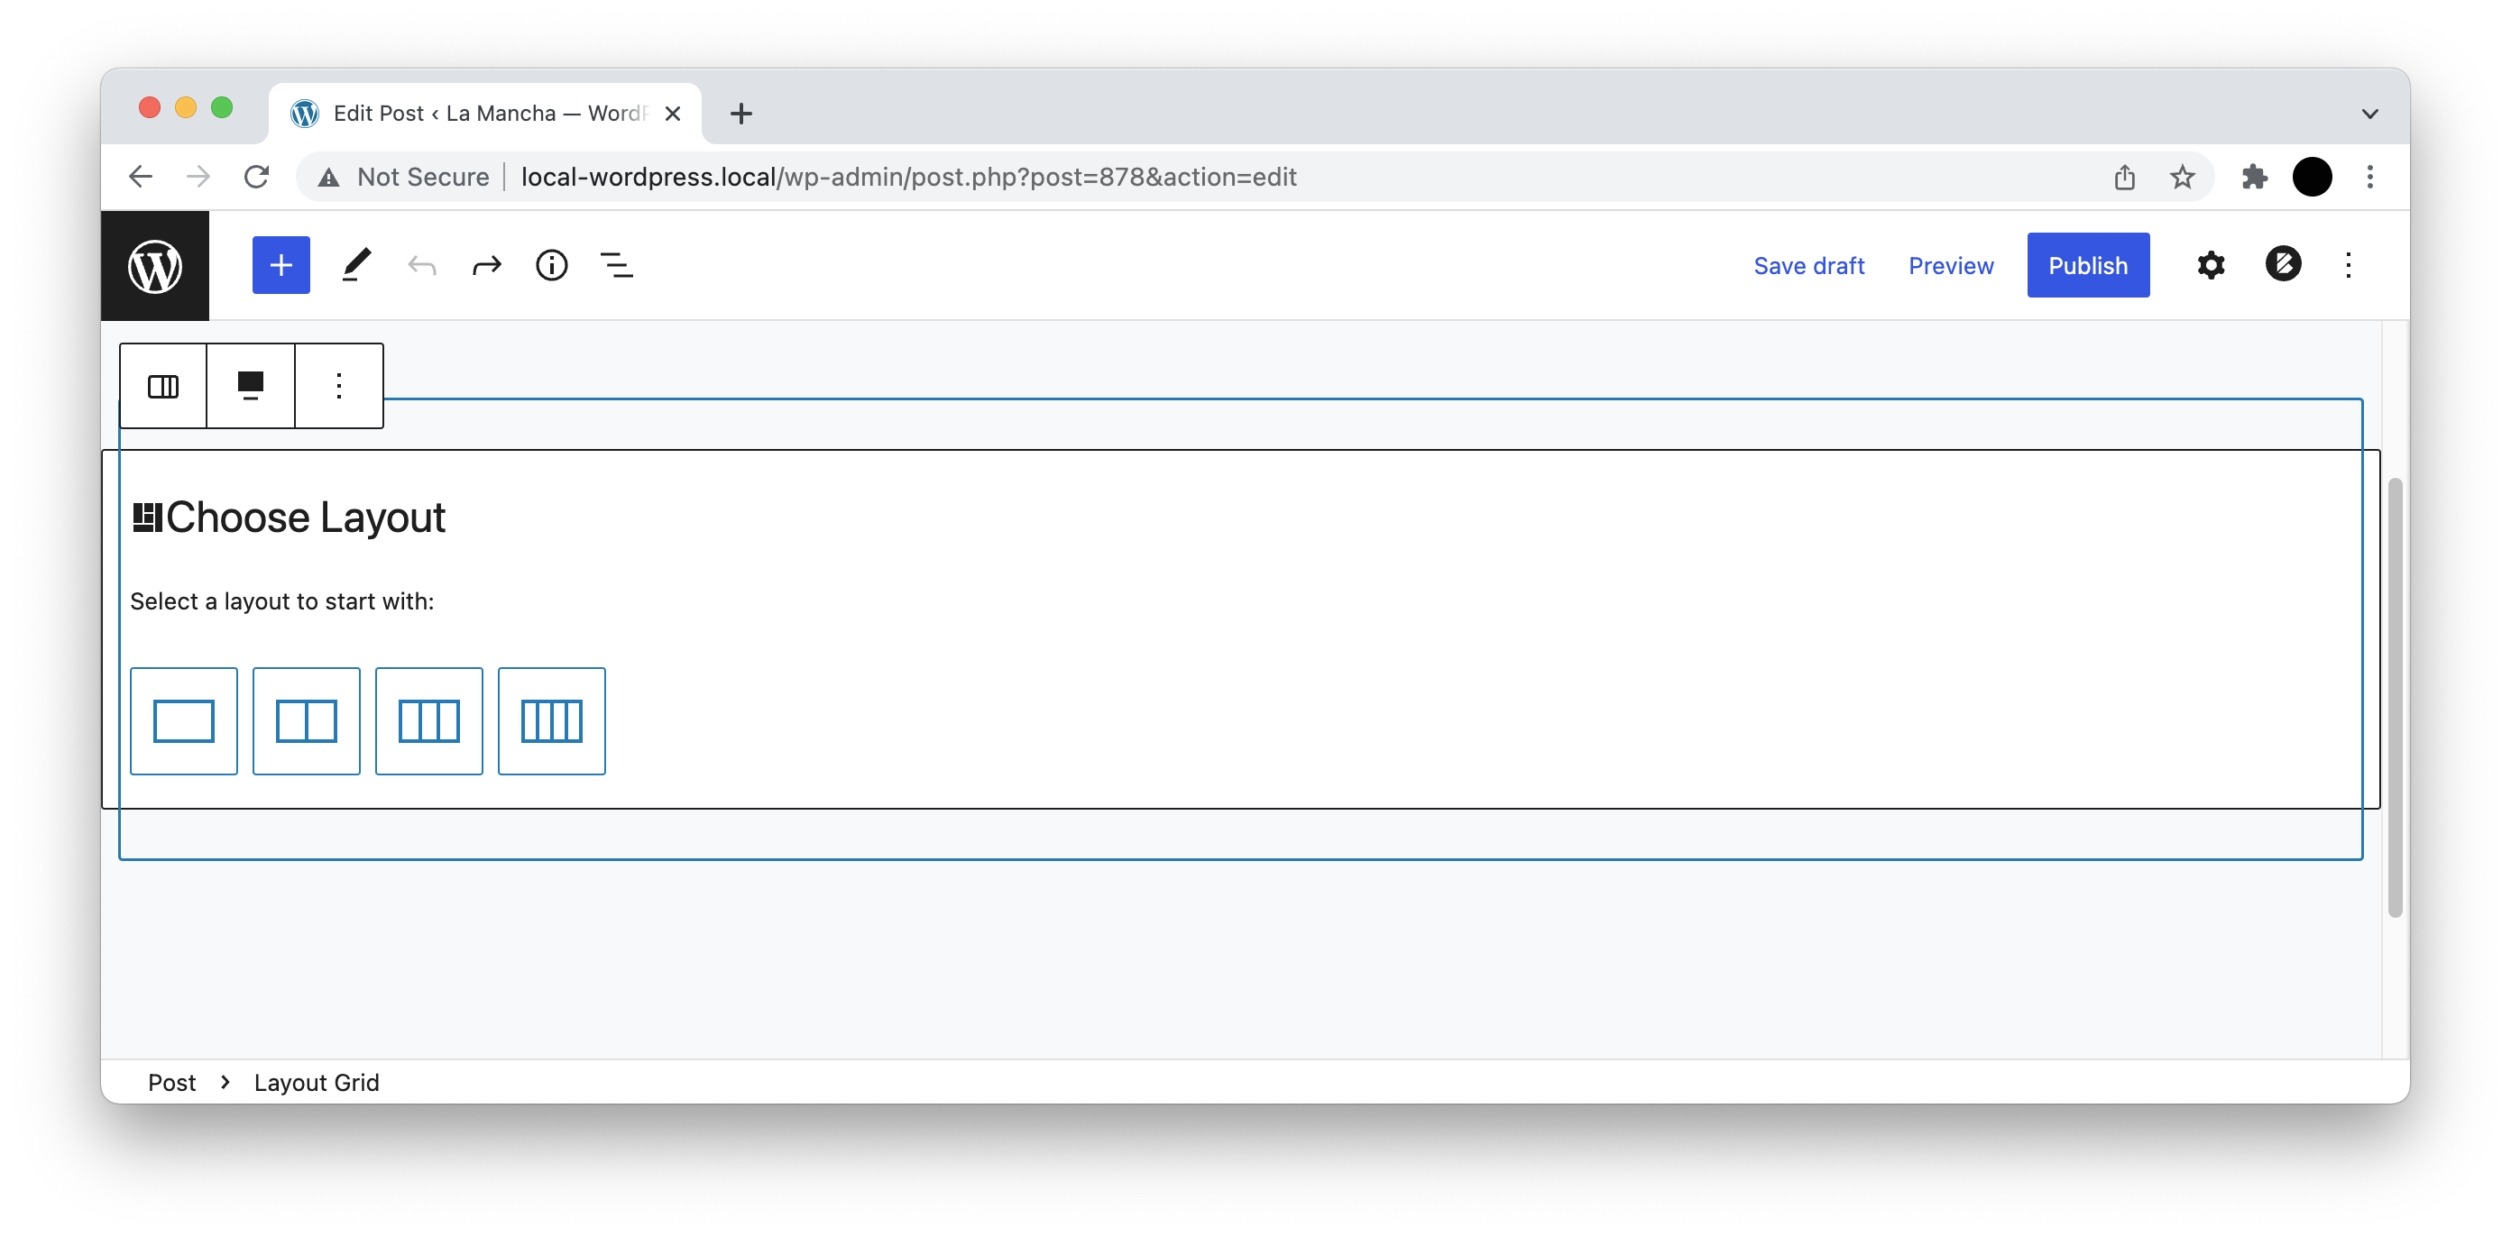Click the Redo arrow icon
This screenshot has width=2511, height=1237.
485,264
